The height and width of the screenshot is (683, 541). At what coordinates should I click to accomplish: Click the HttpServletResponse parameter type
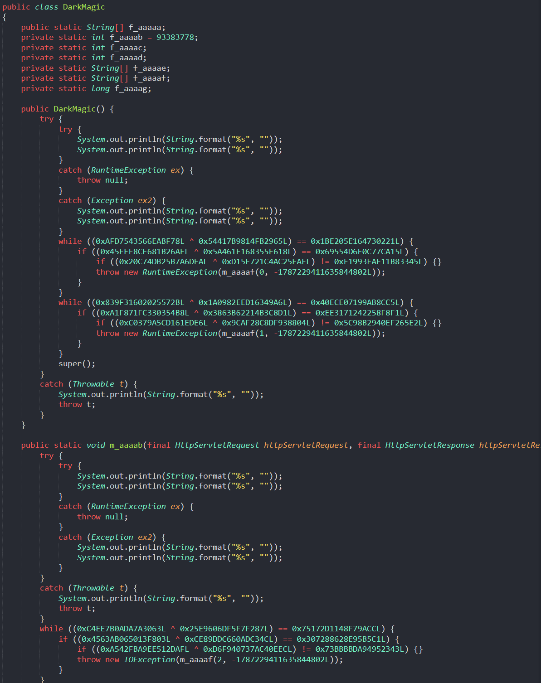pyautogui.click(x=429, y=445)
